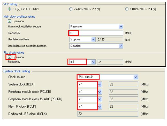167x126 pixels.
Task: Open the Clock source dropdown
Action: click(135, 77)
